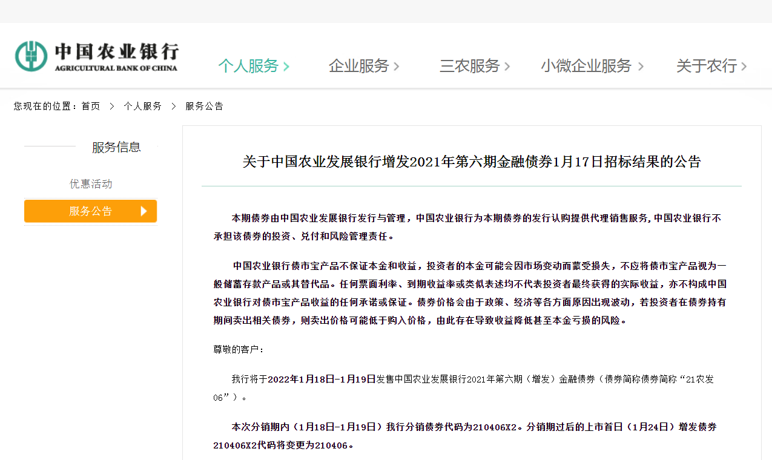Click 服务公告 in the breadcrumb path
Image resolution: width=772 pixels, height=460 pixels.
204,106
